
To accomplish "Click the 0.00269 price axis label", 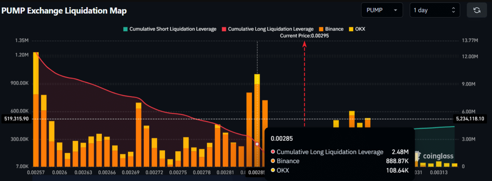I will [x=131, y=172].
